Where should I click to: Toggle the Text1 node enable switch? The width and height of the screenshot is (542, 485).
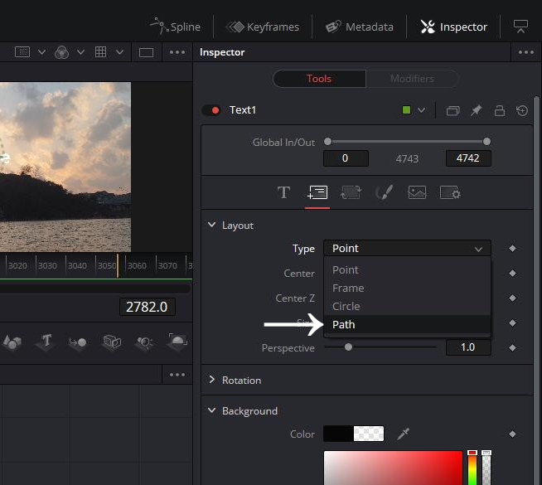coord(211,110)
